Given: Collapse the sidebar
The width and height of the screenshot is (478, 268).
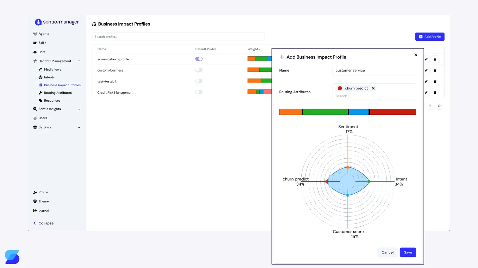Looking at the screenshot, I should click(43, 223).
